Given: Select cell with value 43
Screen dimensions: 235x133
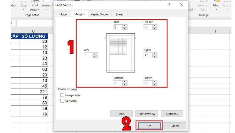Looking at the screenshot, I should (x=33, y=64).
